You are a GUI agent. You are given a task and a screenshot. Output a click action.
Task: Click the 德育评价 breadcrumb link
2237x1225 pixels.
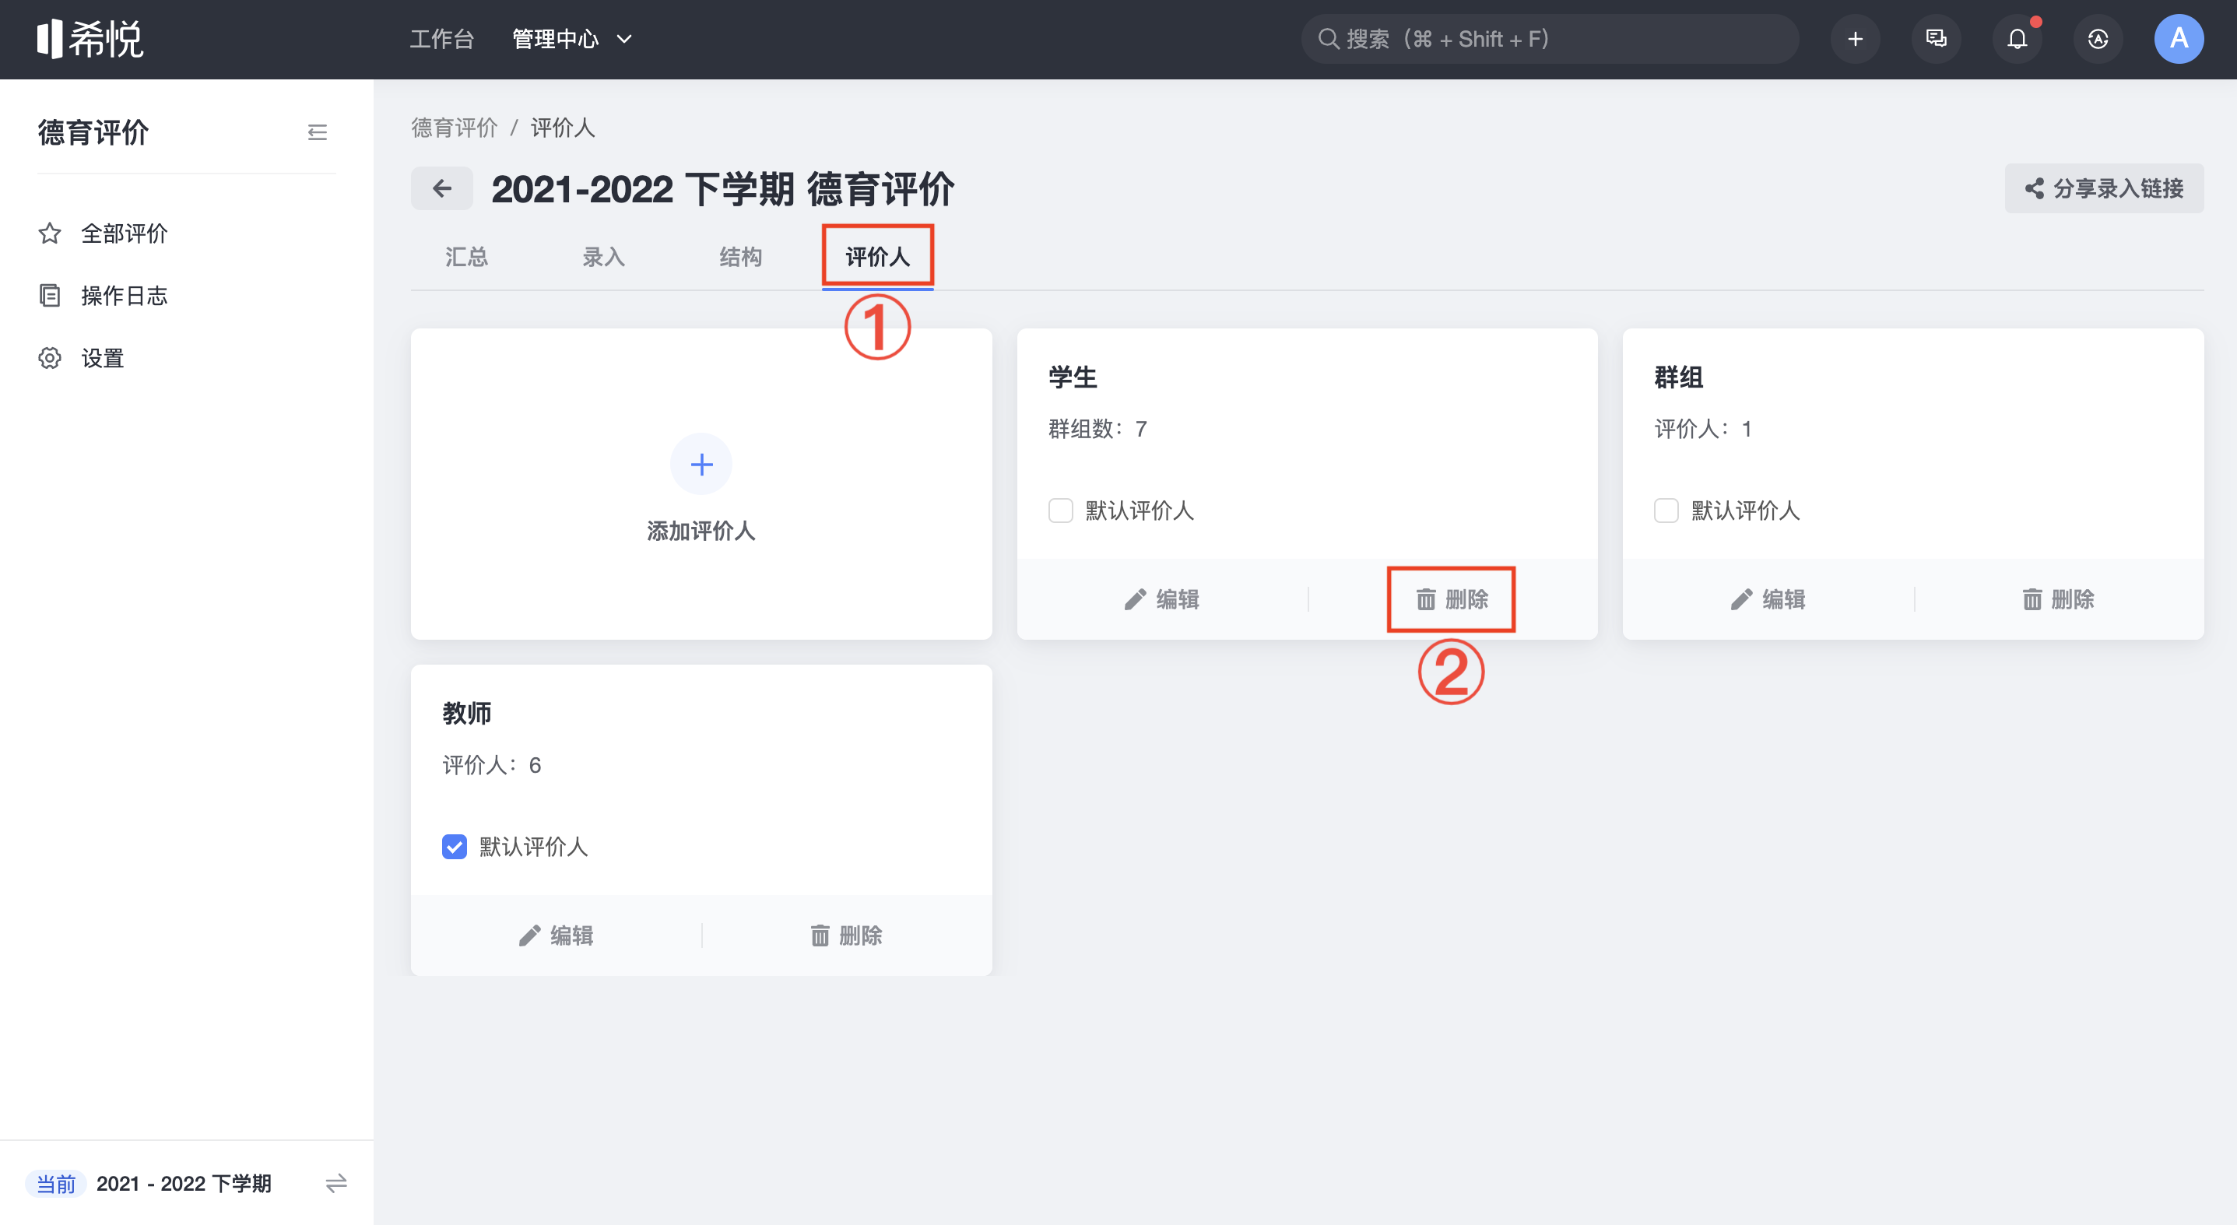point(455,128)
